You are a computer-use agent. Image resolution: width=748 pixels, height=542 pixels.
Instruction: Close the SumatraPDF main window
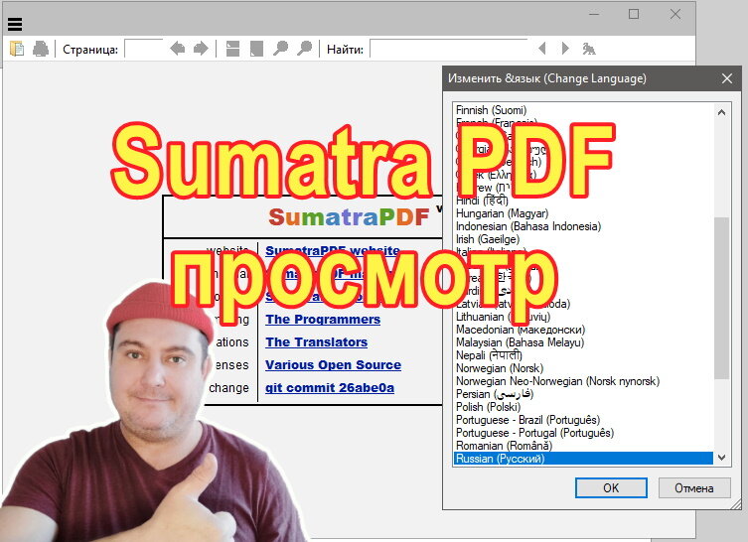pyautogui.click(x=675, y=14)
